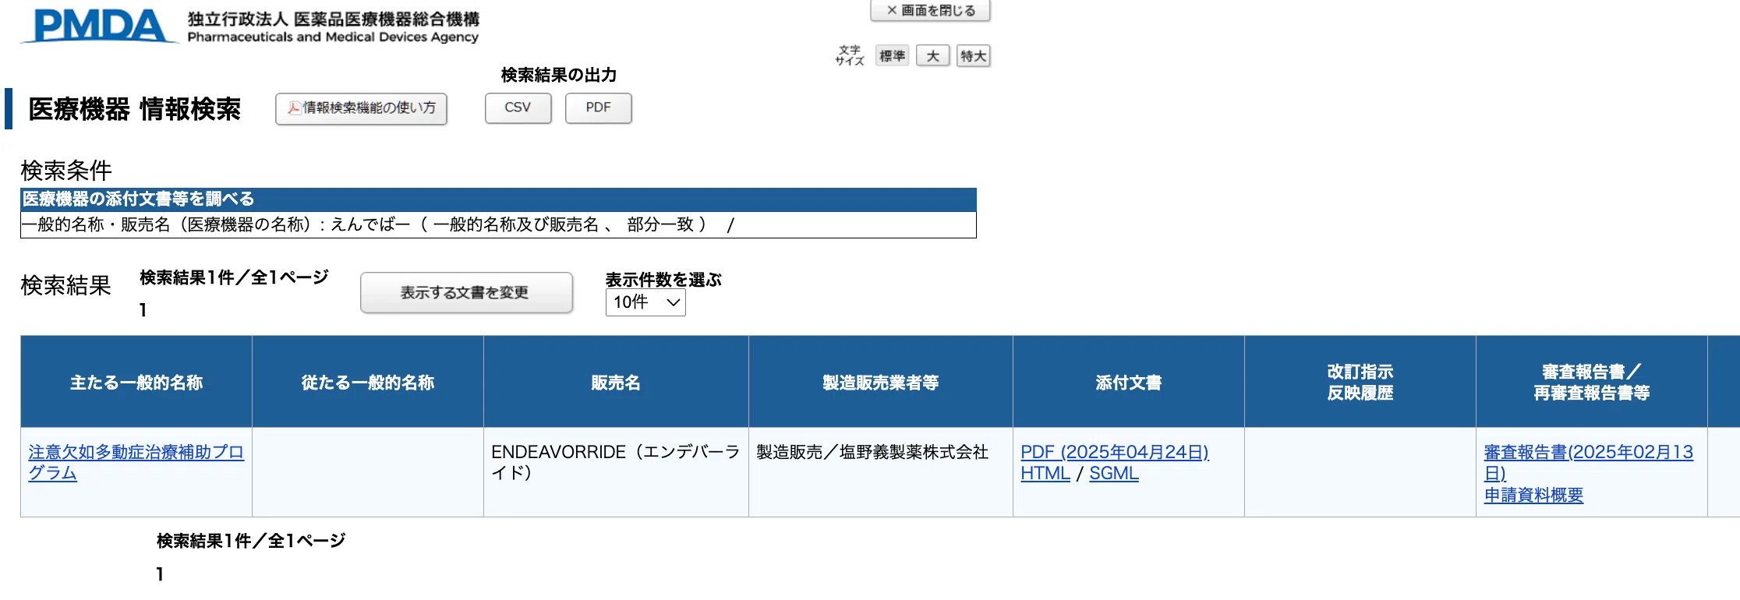Click 医療機器の添付文書等を調べる condition header

coord(498,199)
